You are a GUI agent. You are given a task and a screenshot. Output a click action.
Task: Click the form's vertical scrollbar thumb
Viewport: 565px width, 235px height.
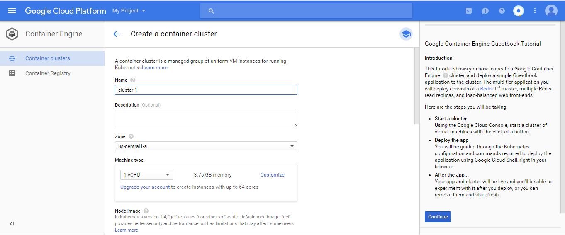pos(417,86)
